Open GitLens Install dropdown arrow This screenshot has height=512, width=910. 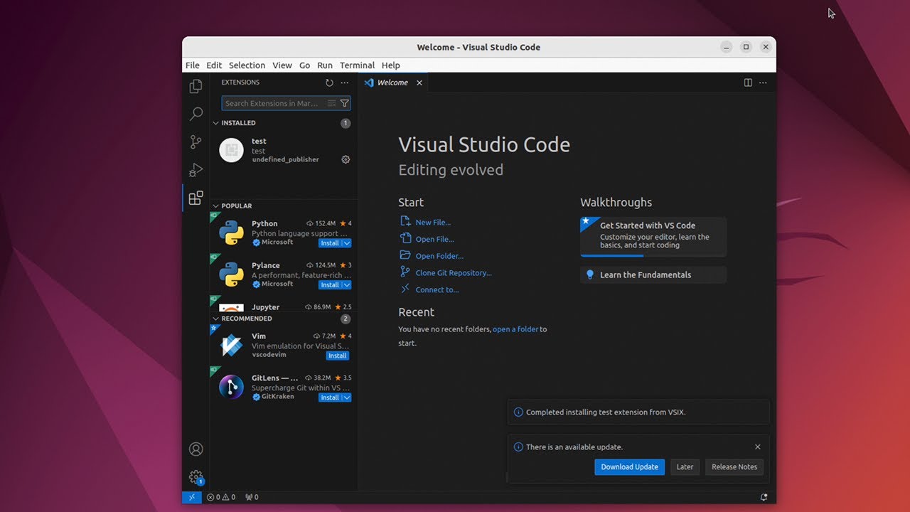click(347, 398)
